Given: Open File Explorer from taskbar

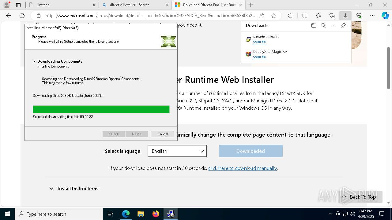Looking at the screenshot, I should click(x=141, y=214).
